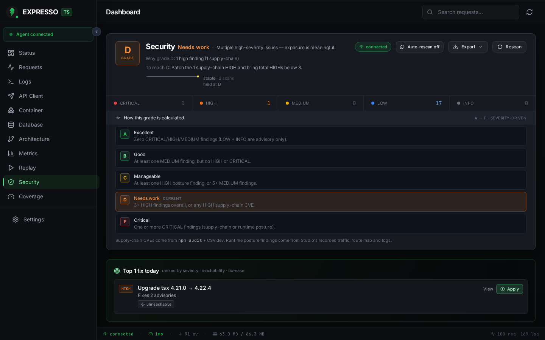The height and width of the screenshot is (340, 545).
Task: Open the Settings page label
Action: click(x=34, y=219)
